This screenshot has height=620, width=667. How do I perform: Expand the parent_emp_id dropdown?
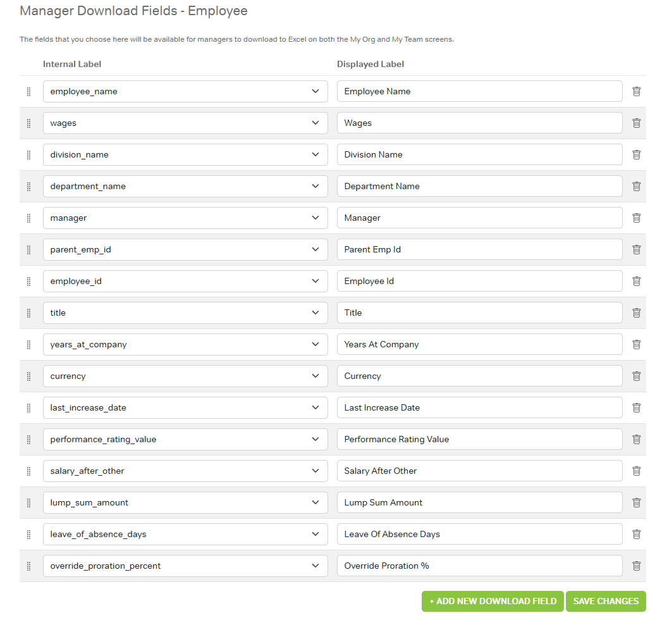185,250
